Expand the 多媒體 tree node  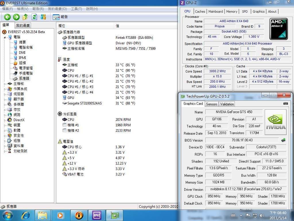(x=5, y=104)
